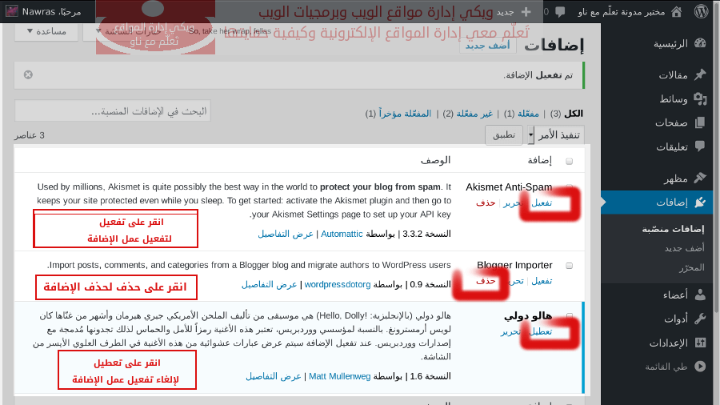Check the Akismet Anti-Spam plugin checkbox
This screenshot has width=720, height=405.
[569, 187]
